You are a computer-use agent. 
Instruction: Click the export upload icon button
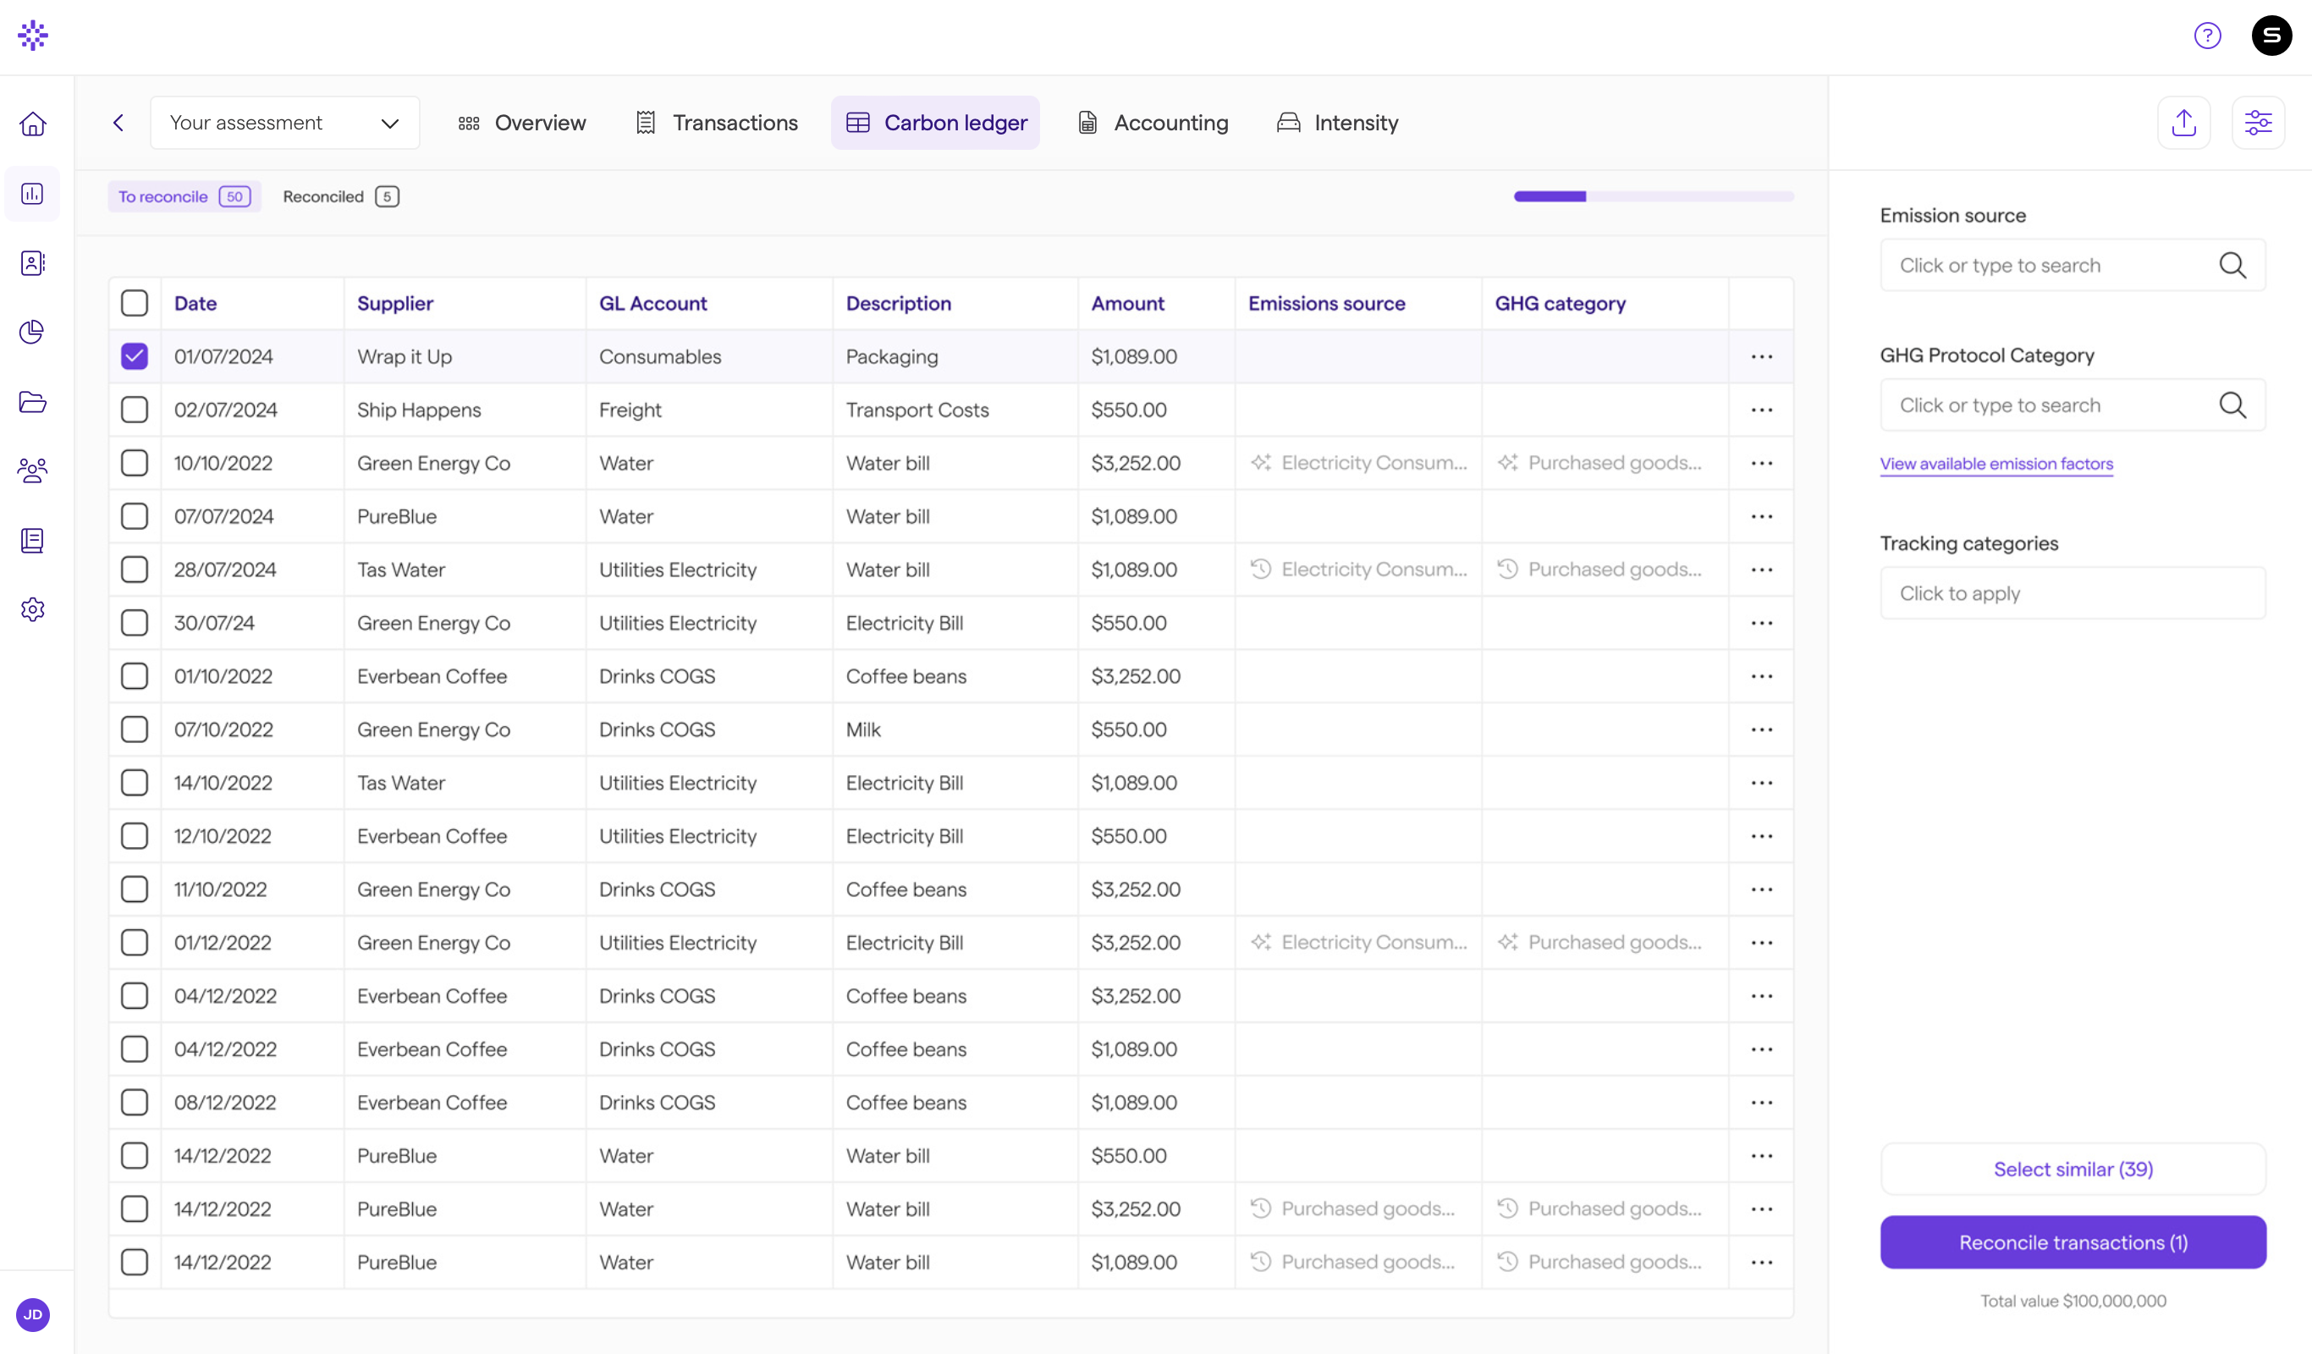point(2183,123)
